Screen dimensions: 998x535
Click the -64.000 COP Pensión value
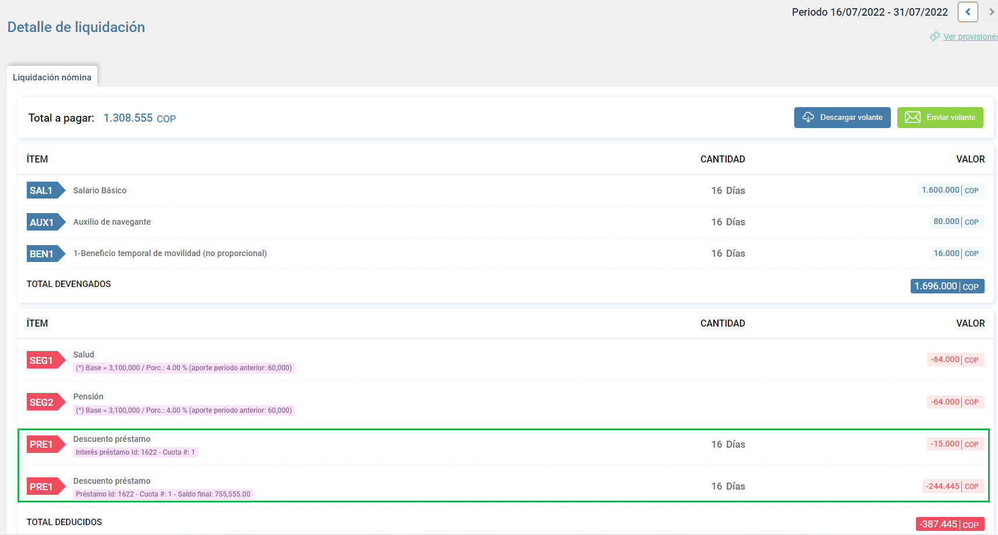click(x=955, y=402)
